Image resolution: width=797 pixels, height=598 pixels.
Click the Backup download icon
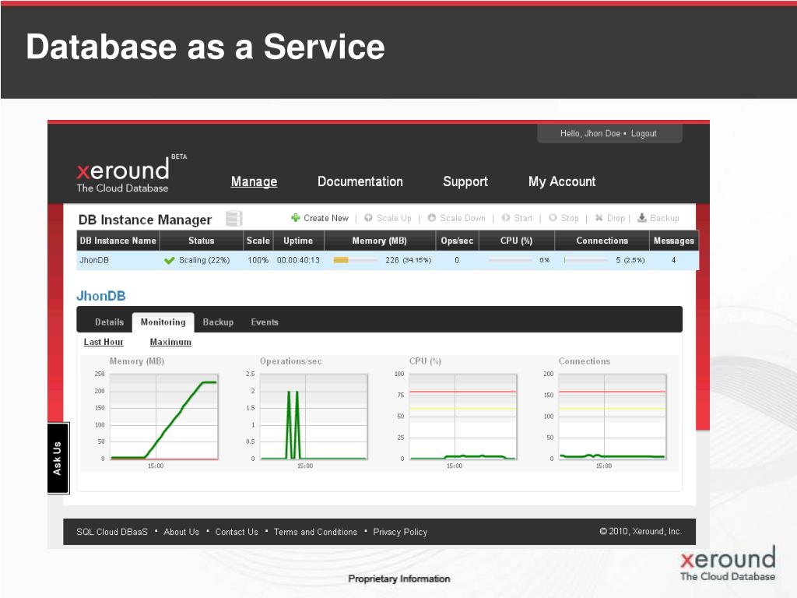click(642, 218)
